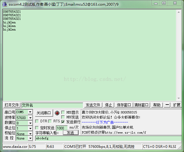Click the string input field containing abcdefg
Viewport: 184px width, 152px height.
click(108, 138)
